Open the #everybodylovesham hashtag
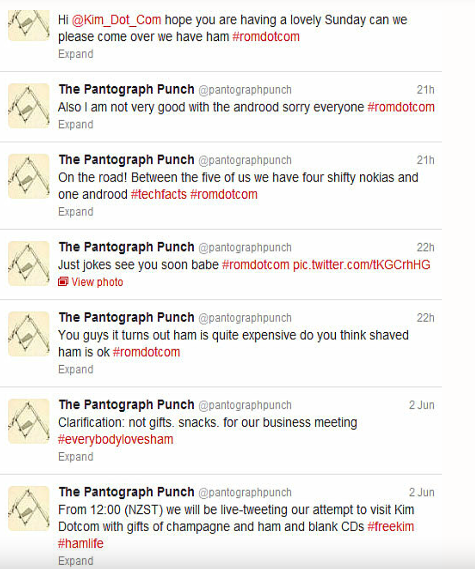Image resolution: width=475 pixels, height=569 pixels. 116,440
